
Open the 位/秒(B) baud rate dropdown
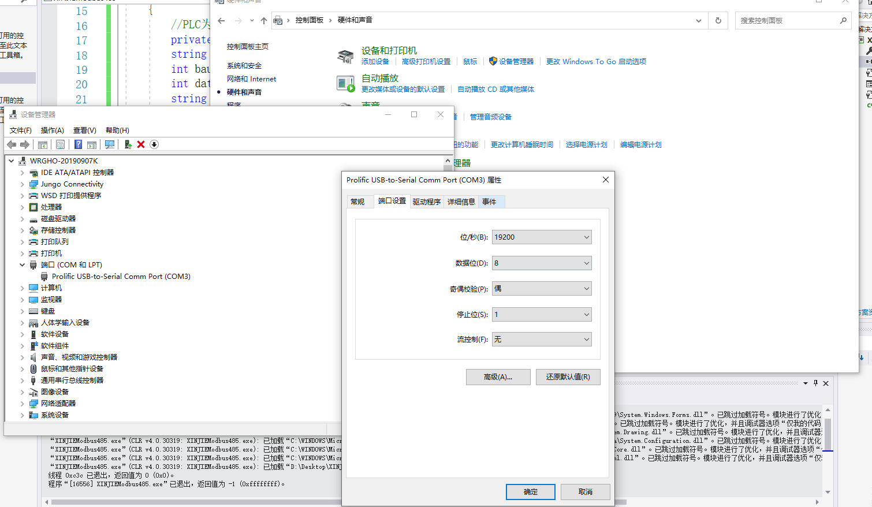542,237
